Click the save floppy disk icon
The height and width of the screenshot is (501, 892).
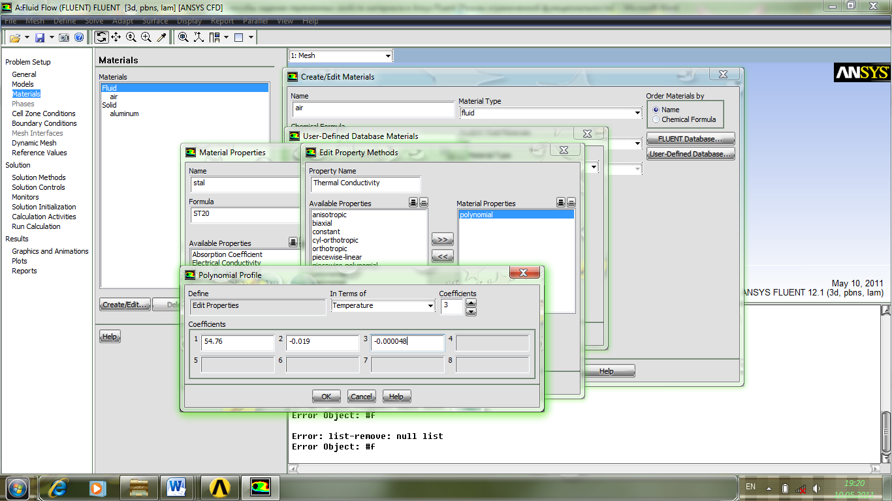[40, 38]
